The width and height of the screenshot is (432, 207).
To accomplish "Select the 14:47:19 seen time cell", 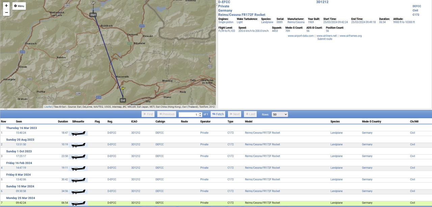I will coord(21,168).
